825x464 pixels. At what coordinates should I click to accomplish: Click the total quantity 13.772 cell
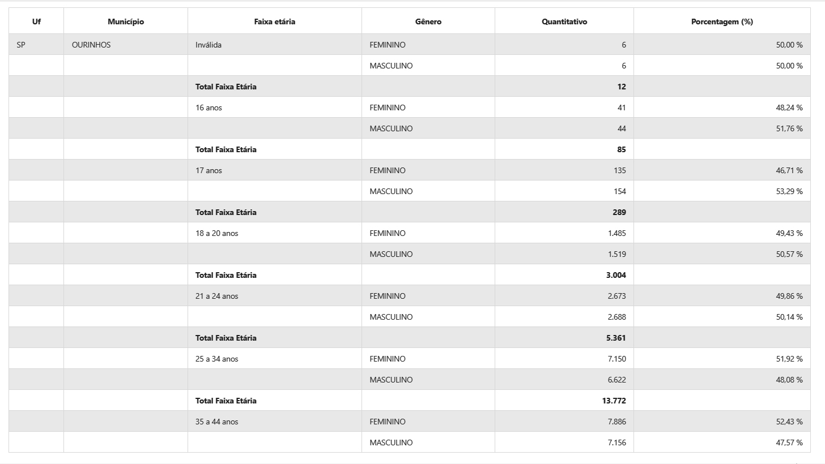point(614,401)
